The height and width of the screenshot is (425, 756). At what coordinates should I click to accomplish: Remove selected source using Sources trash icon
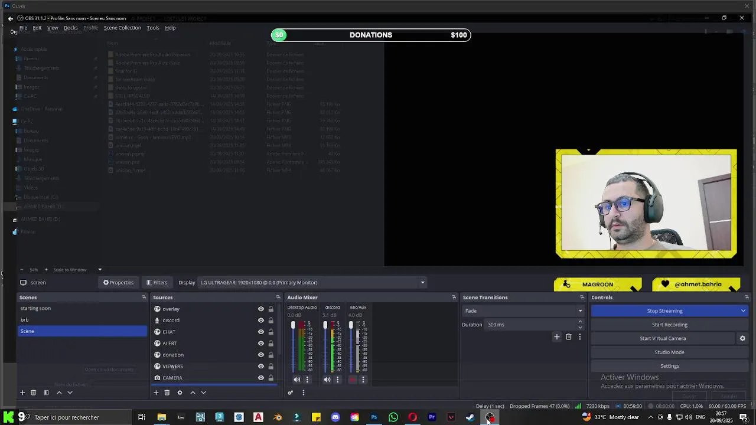click(x=167, y=393)
